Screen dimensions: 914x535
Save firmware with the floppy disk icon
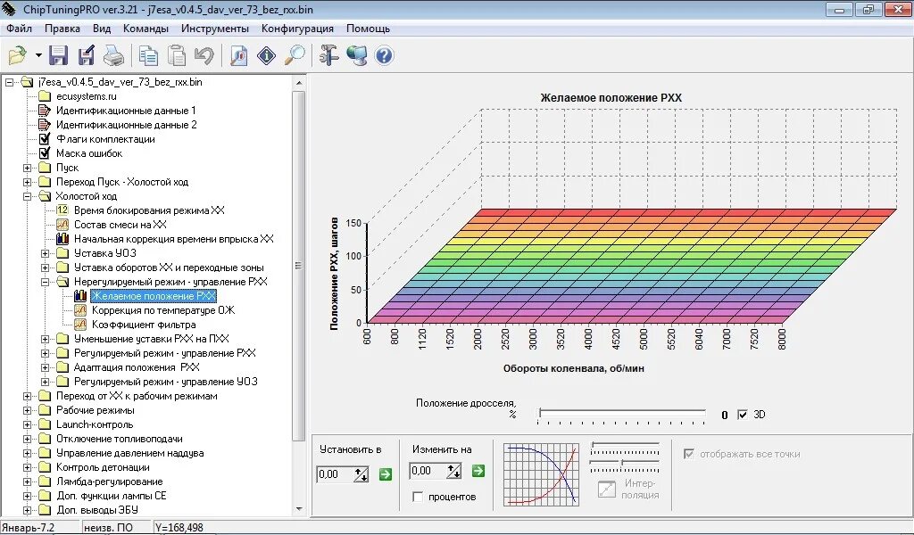58,55
